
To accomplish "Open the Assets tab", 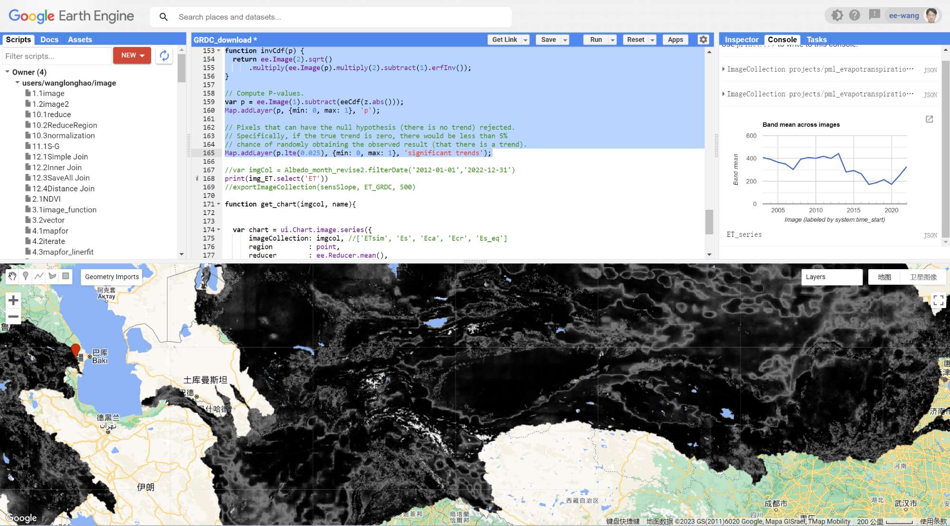I will point(80,40).
